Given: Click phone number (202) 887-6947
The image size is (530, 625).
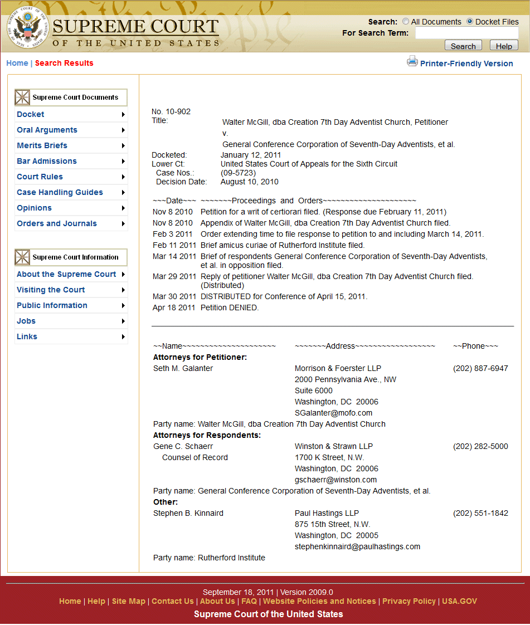Looking at the screenshot, I should 480,368.
